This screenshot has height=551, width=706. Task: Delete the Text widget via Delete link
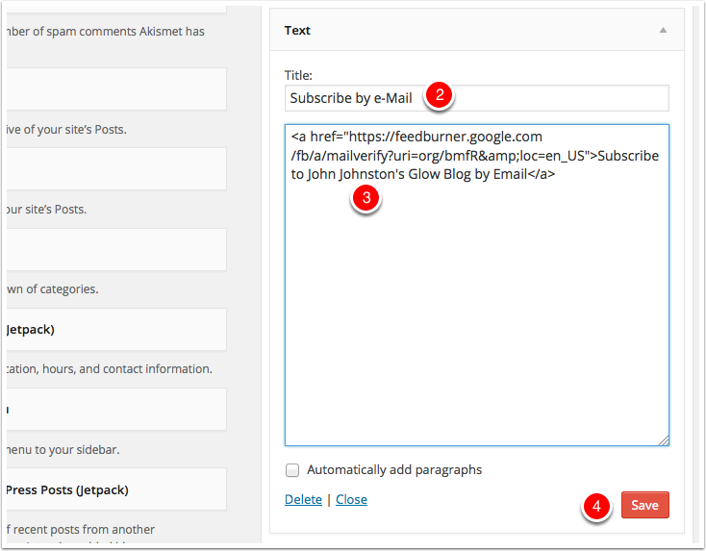coord(303,499)
